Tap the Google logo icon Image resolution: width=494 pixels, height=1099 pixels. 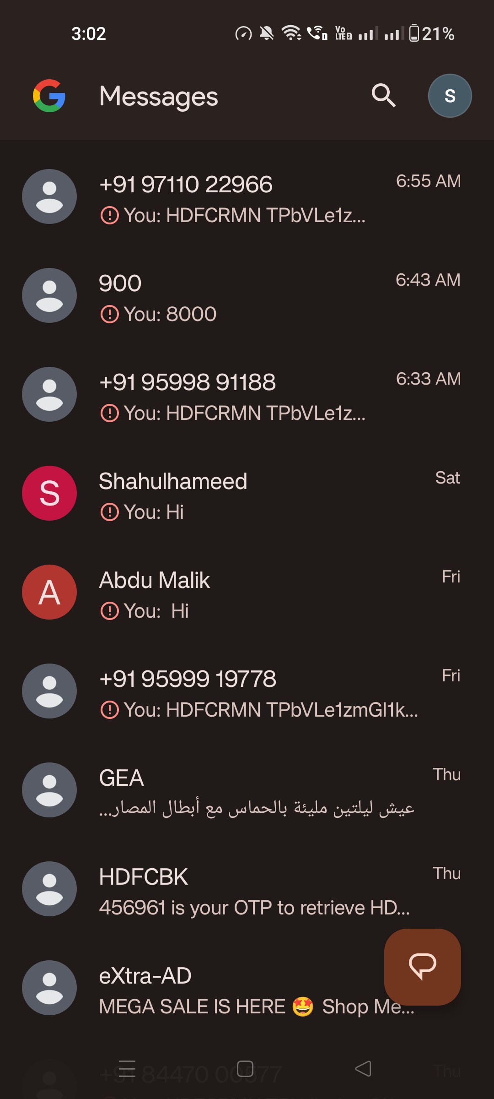49,96
